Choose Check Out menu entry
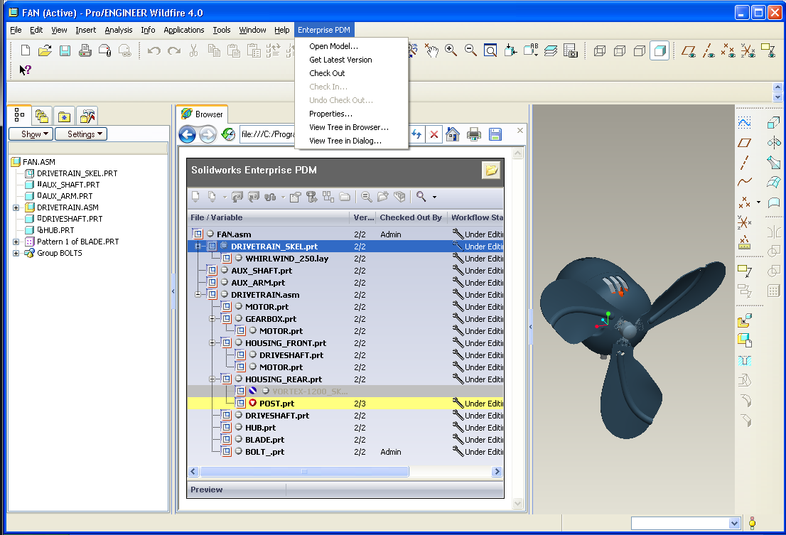The width and height of the screenshot is (786, 535). click(327, 73)
